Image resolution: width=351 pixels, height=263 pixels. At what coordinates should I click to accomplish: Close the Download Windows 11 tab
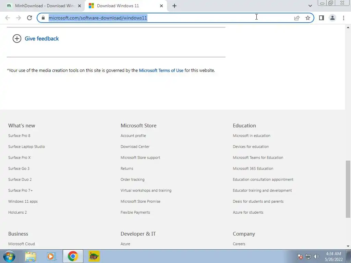(x=161, y=6)
